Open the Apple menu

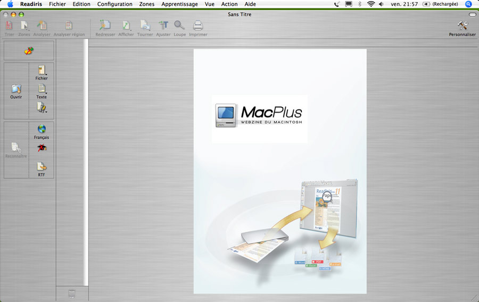(10, 4)
